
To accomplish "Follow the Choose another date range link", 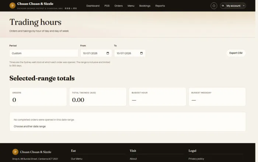I will click(x=29, y=126).
